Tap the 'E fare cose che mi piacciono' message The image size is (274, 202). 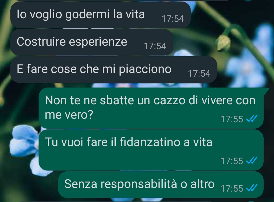click(114, 70)
